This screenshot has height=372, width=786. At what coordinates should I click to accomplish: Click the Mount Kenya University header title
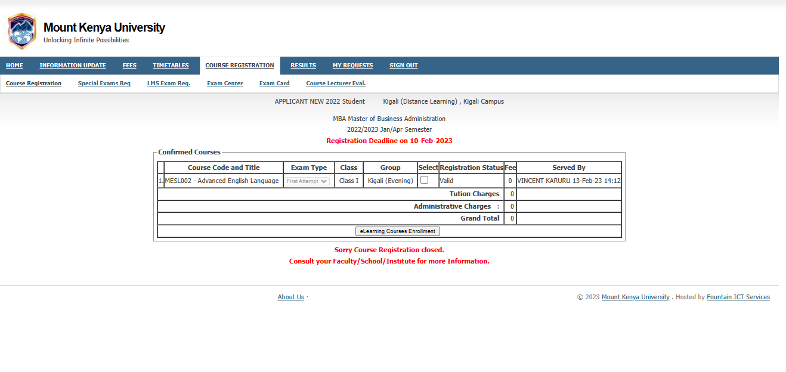(104, 27)
